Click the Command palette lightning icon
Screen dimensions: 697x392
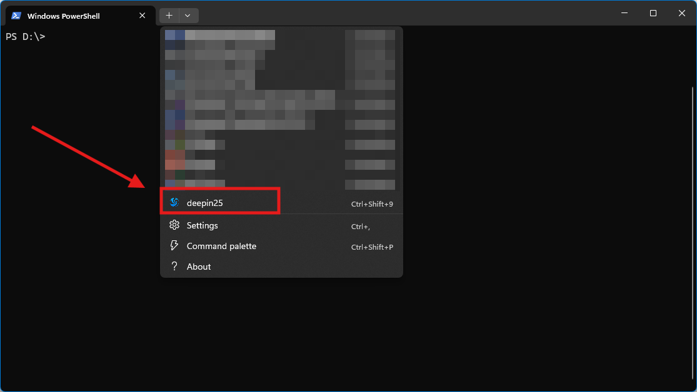[174, 245]
